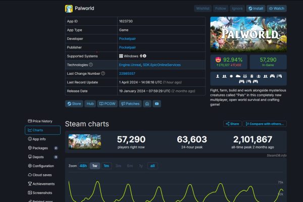Click the 57,290 players right now figure
This screenshot has height=202, width=303.
[131, 139]
